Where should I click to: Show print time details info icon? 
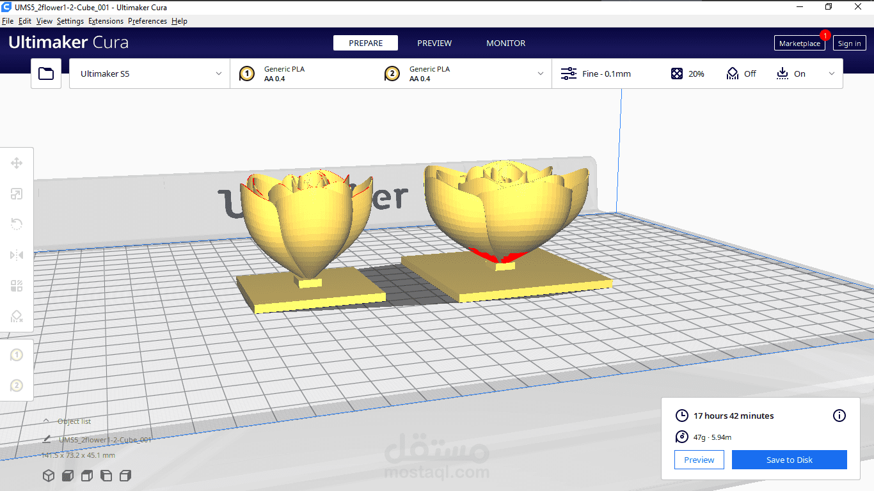point(839,416)
